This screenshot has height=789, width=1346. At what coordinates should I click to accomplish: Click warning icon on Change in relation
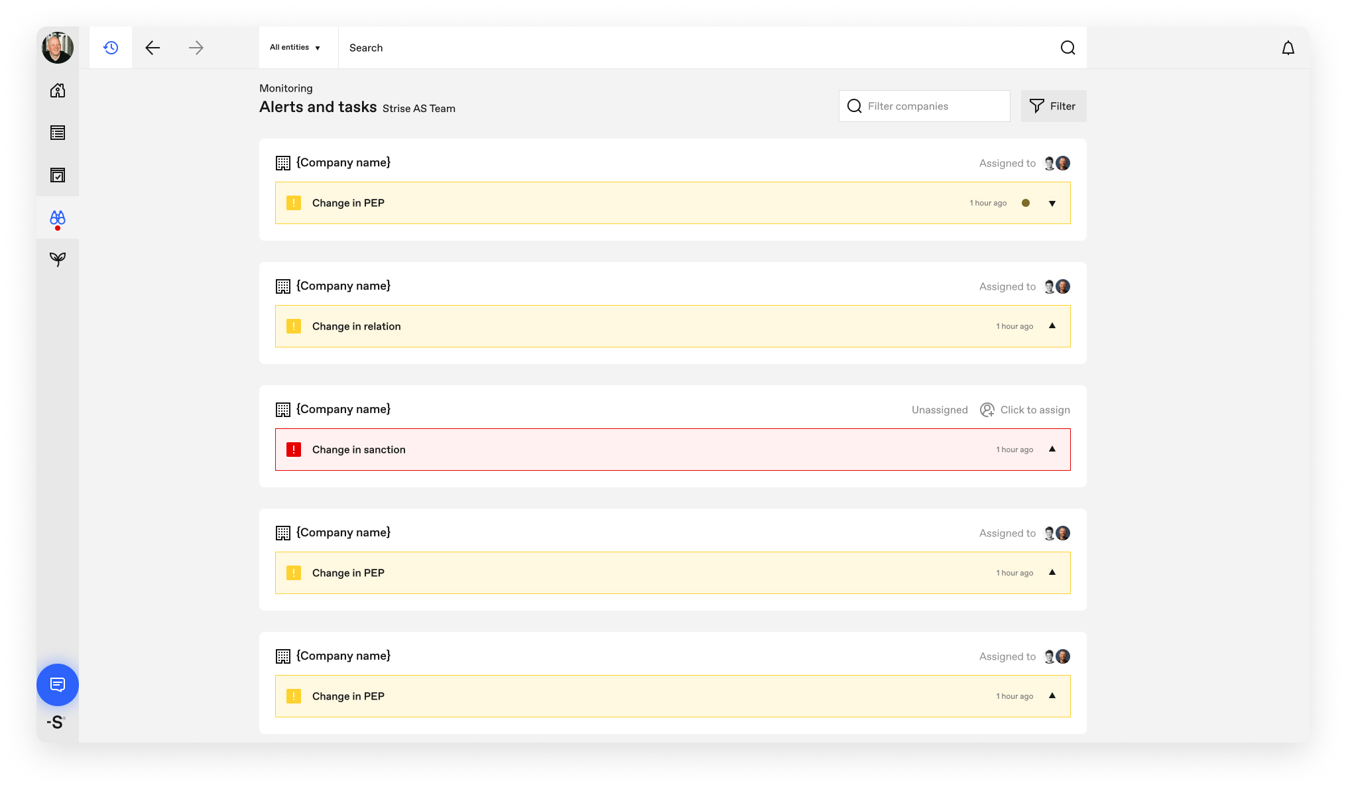[294, 326]
